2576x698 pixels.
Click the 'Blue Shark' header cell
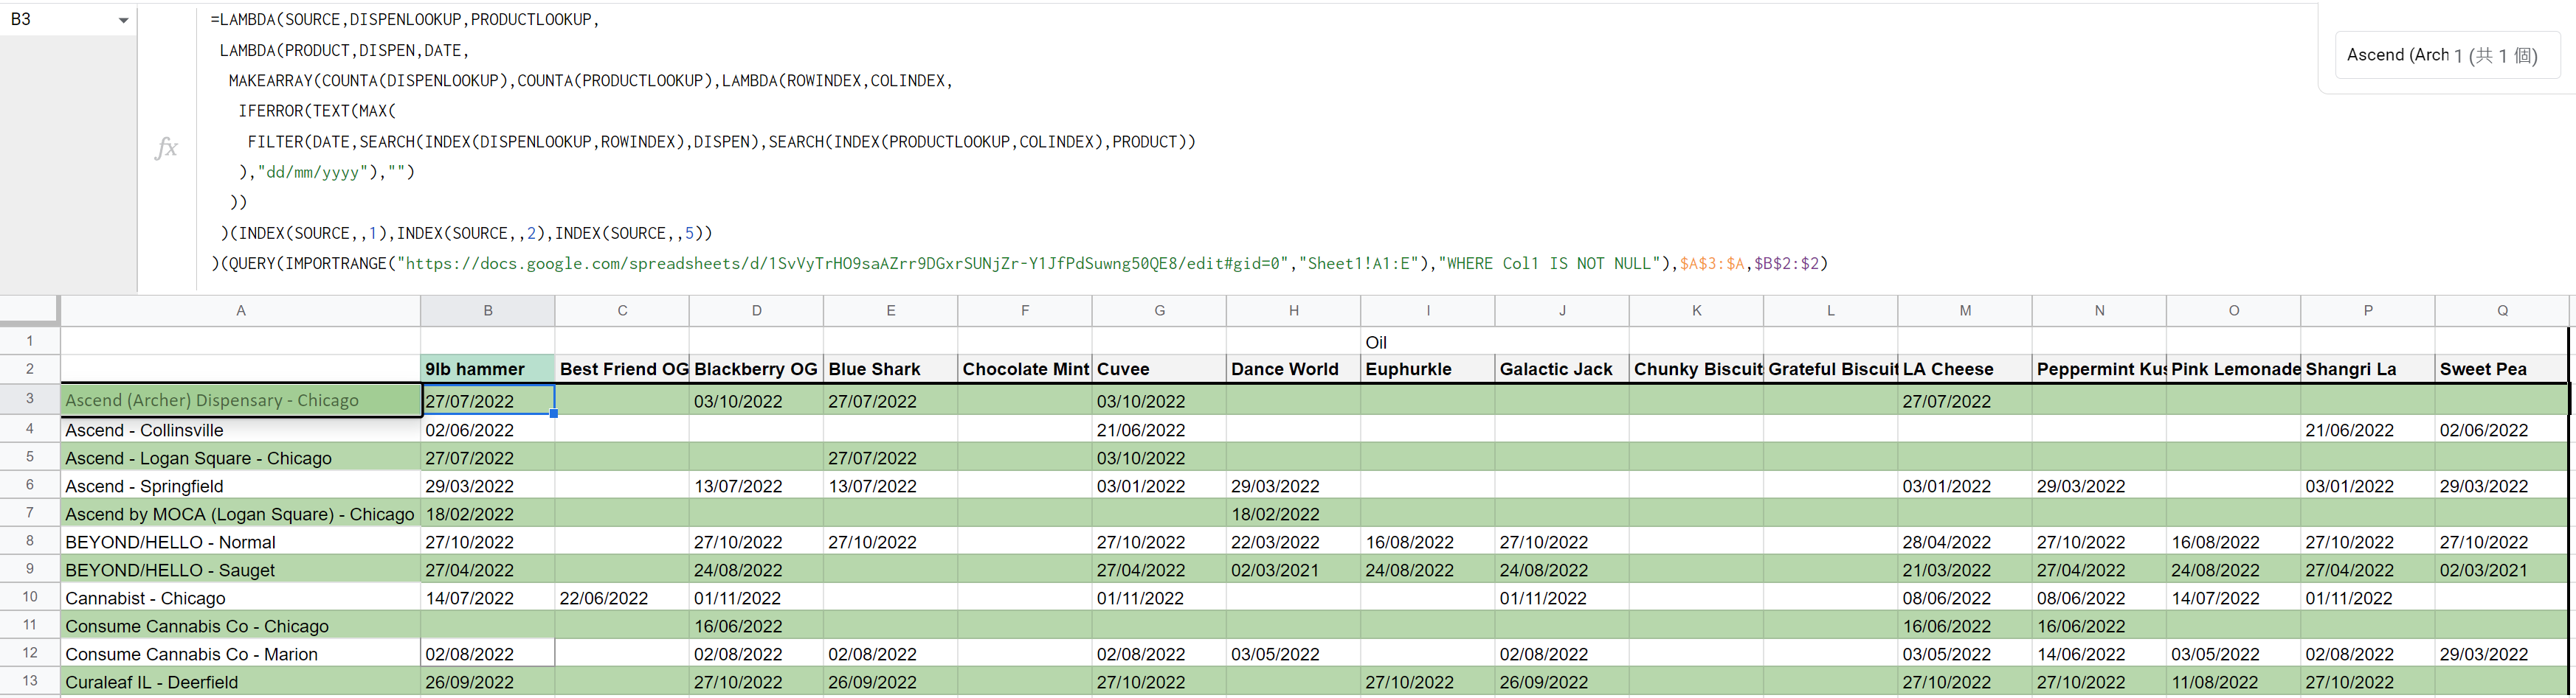pos(890,369)
